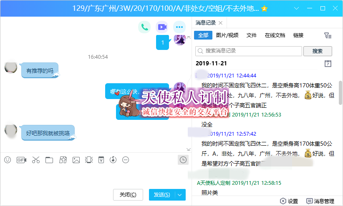Click the contact avatar beside 有推荐的吗
Image resolution: width=343 pixels, height=206 pixels.
[11, 68]
